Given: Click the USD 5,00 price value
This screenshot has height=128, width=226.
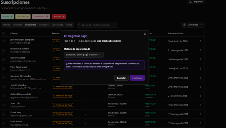Looking at the screenshot, I should click(150, 86).
